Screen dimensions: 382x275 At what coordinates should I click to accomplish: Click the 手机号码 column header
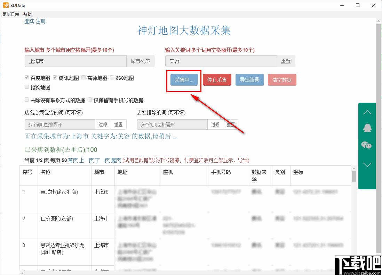[229, 175]
